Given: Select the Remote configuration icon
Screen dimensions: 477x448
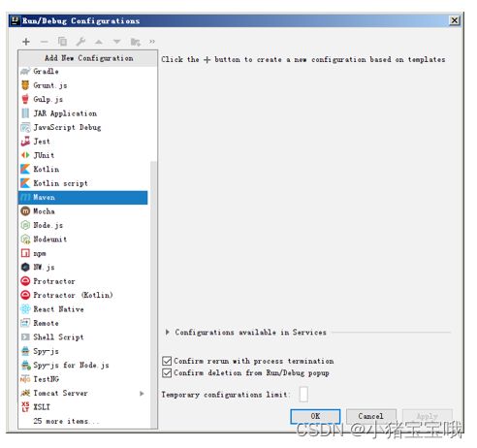Looking at the screenshot, I should 25,323.
